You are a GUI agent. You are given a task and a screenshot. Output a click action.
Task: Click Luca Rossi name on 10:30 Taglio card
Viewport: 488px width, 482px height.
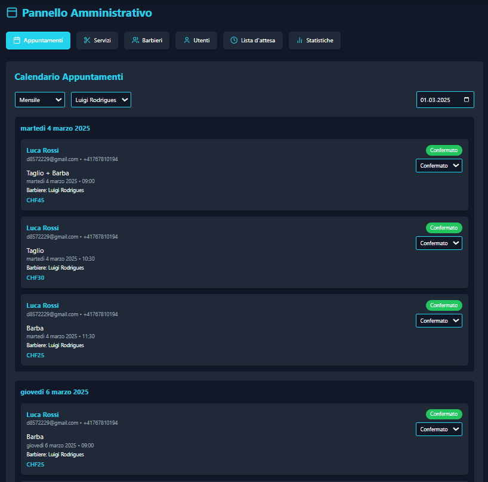[42, 228]
